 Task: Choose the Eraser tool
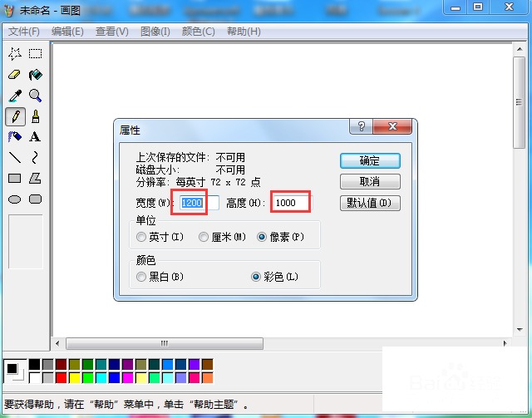(15, 75)
